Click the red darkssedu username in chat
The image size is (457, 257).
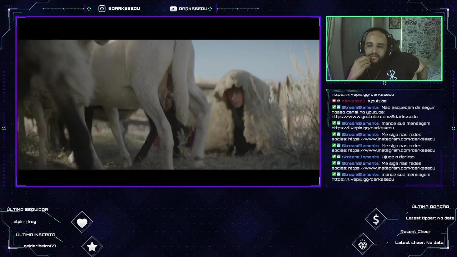(353, 101)
